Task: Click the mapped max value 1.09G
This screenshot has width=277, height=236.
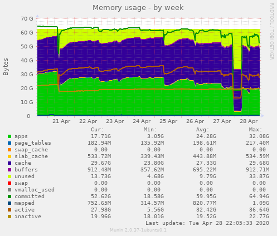Action: (261, 203)
